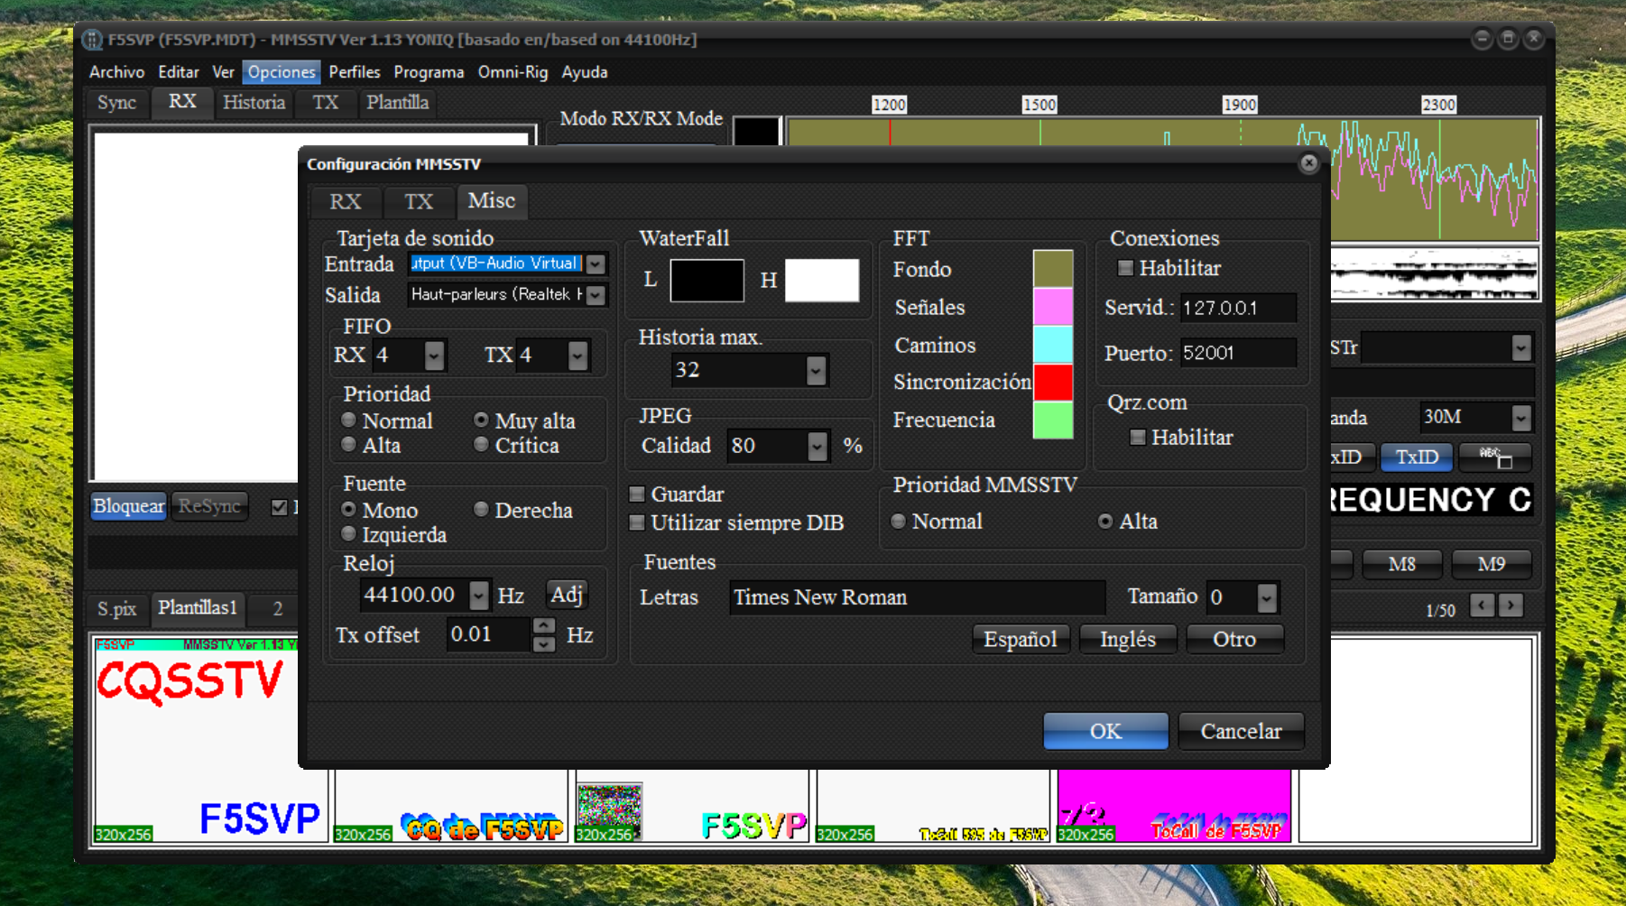Open the Perfiles menu

pyautogui.click(x=354, y=72)
